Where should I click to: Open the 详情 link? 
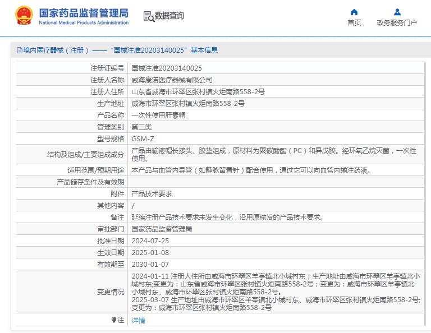point(138,320)
